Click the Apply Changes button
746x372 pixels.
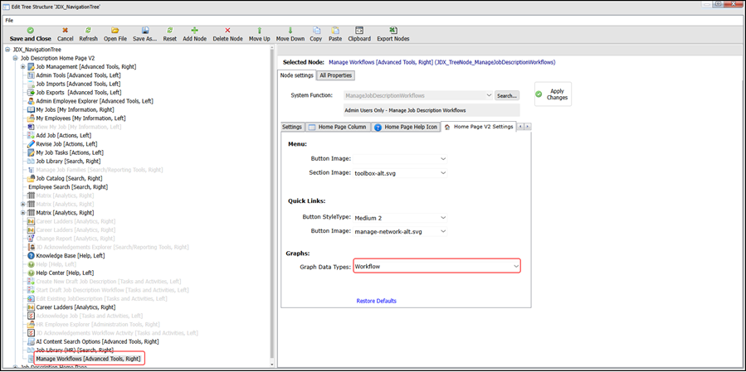[x=553, y=94]
